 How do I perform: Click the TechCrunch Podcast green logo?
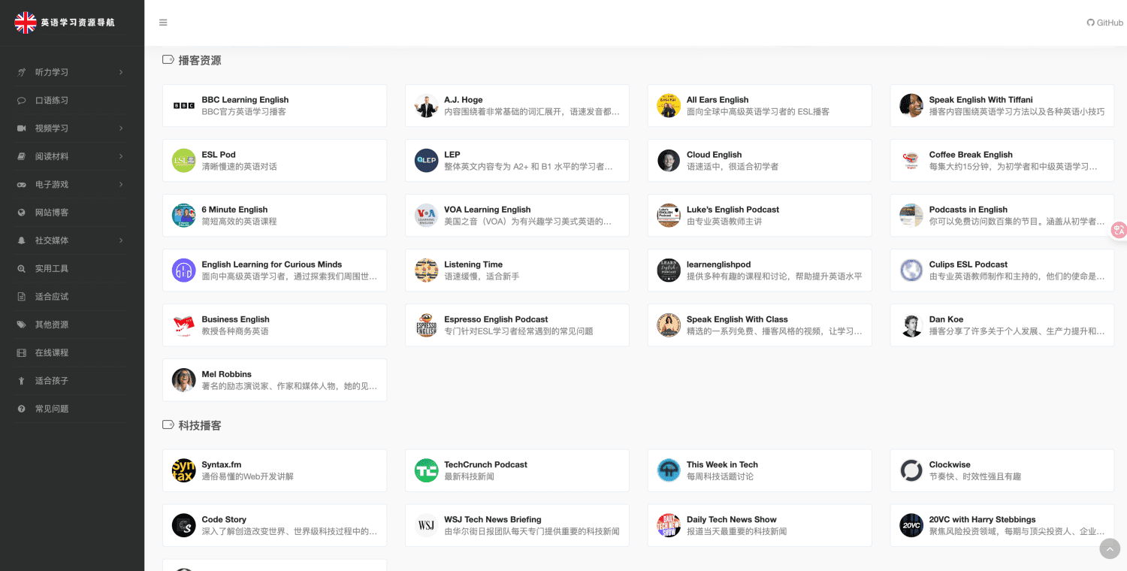pyautogui.click(x=426, y=471)
